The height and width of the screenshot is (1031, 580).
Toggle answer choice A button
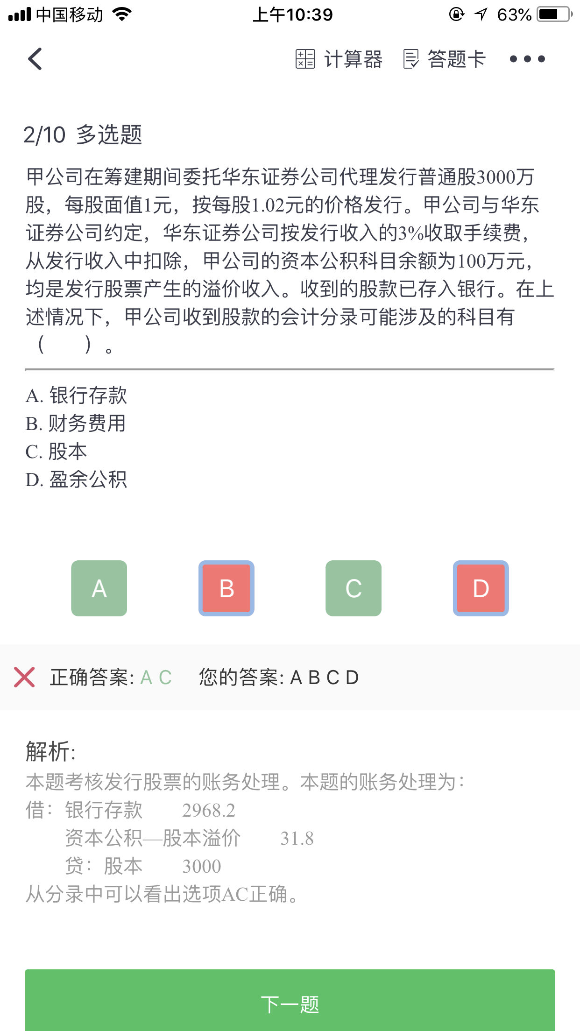pyautogui.click(x=99, y=588)
